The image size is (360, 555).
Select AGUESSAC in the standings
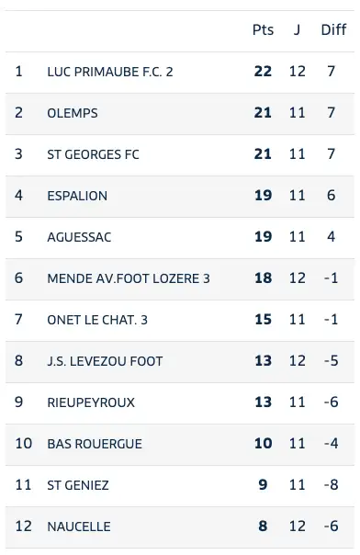pos(79,237)
